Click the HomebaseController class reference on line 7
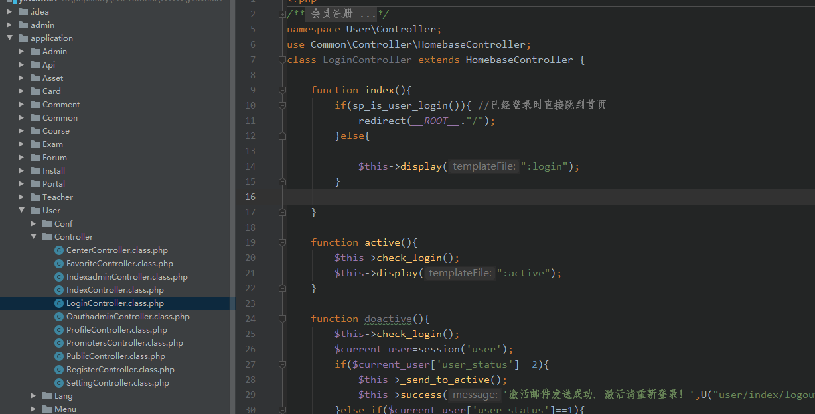The width and height of the screenshot is (815, 414). (519, 60)
